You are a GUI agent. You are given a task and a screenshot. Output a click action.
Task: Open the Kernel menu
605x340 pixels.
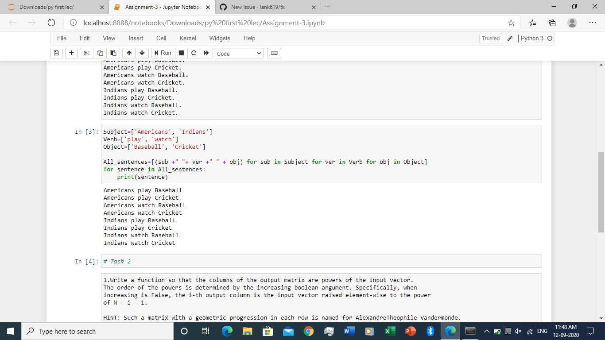click(x=188, y=39)
